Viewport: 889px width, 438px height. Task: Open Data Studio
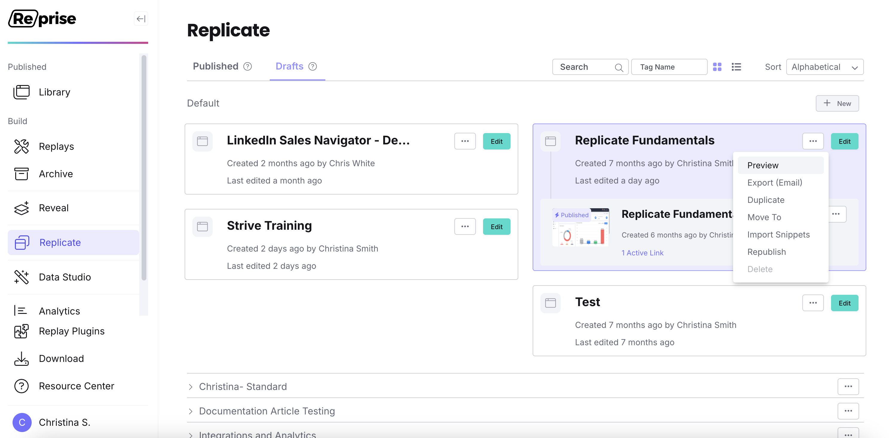click(73, 277)
